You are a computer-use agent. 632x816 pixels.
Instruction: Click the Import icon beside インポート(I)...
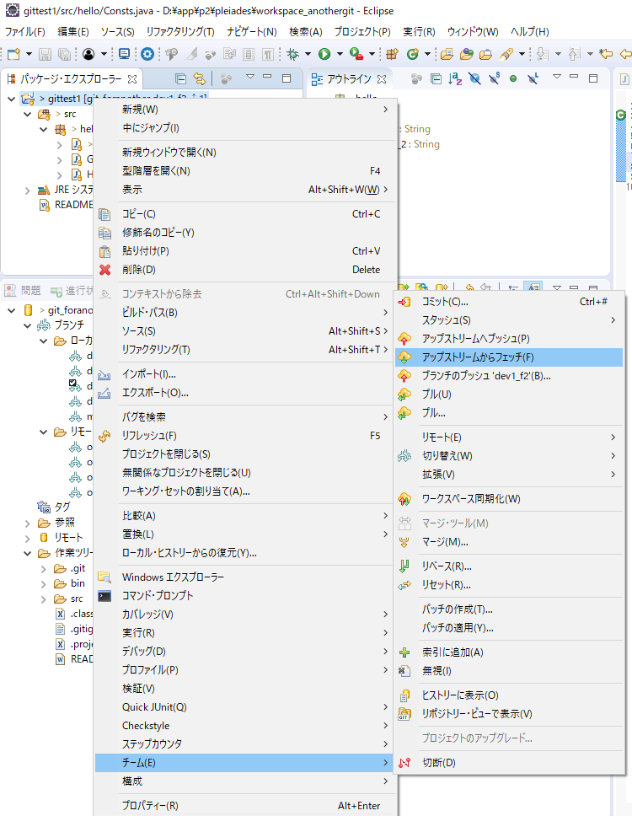point(104,374)
